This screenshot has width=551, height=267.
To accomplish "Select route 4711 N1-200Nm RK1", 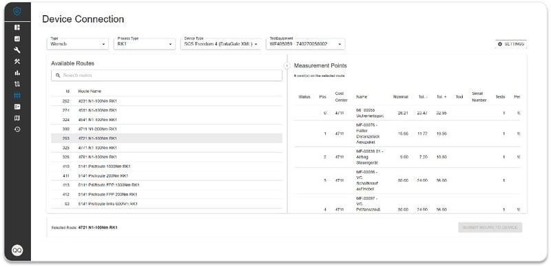I will pyautogui.click(x=167, y=129).
